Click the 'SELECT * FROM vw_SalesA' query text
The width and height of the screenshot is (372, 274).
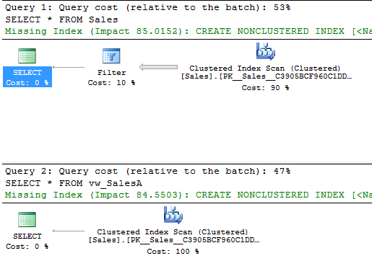[74, 183]
